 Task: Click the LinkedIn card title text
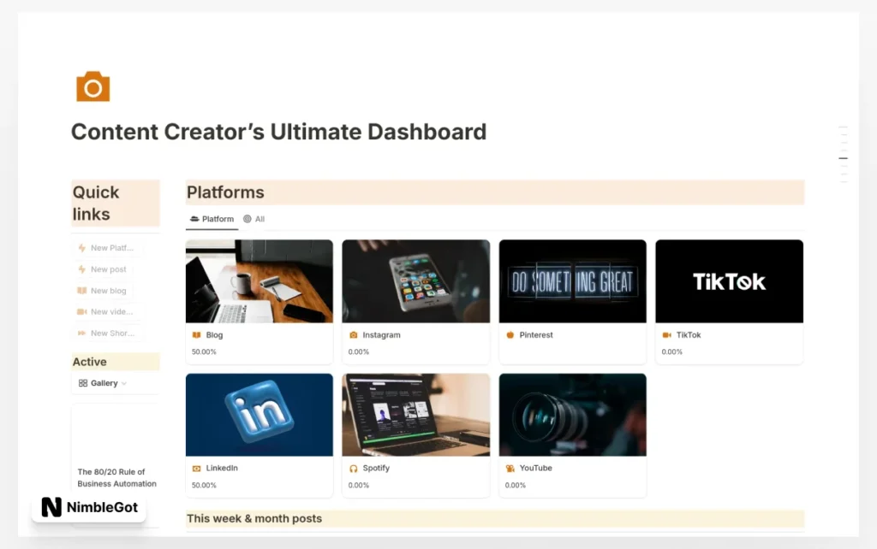pyautogui.click(x=222, y=468)
